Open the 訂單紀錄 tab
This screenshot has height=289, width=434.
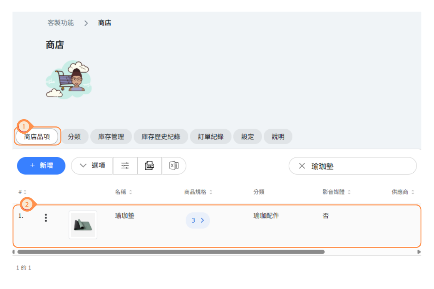(211, 137)
